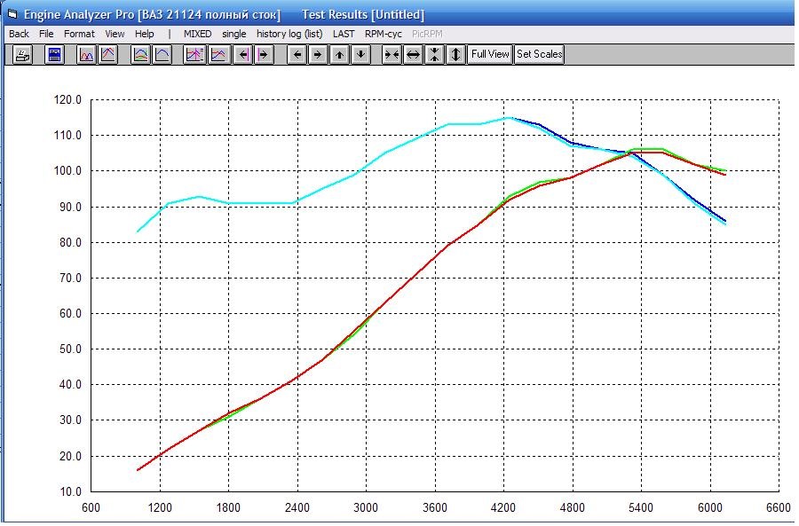Image resolution: width=799 pixels, height=526 pixels.
Task: Expand graph vertically with double-headed vertical arrow
Action: (x=455, y=54)
